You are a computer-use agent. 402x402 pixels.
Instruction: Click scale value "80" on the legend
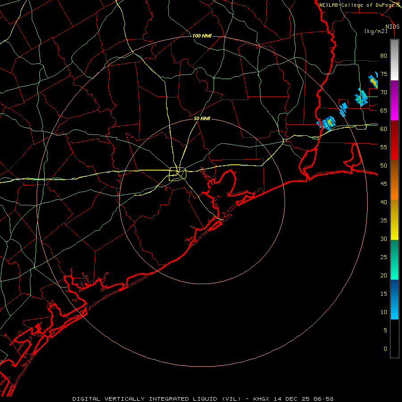384,56
